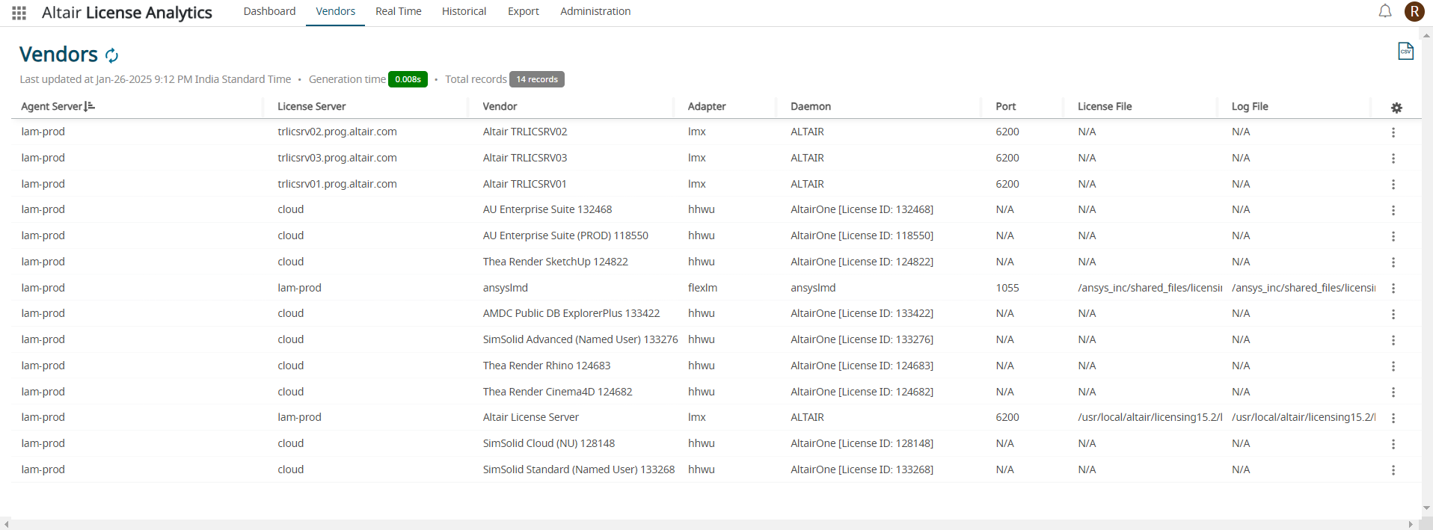
Task: Toggle Agent Server column sort order
Action: (90, 106)
